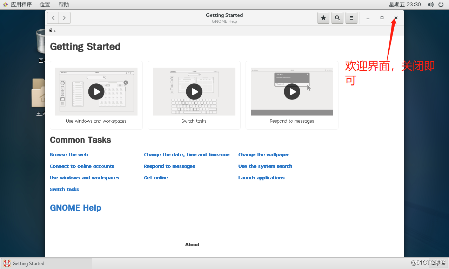Open the 'Use the system search' link
The image size is (449, 269).
point(265,166)
